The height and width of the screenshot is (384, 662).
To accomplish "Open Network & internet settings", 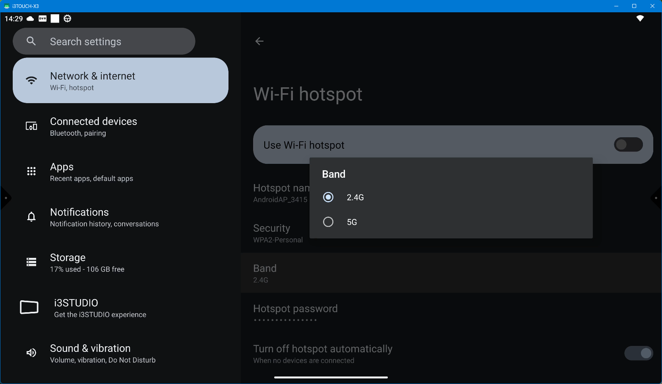I will click(120, 81).
